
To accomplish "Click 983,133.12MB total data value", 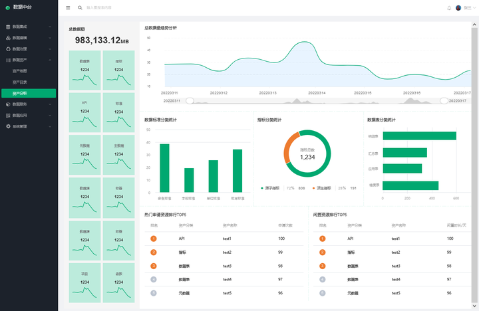I will click(102, 40).
